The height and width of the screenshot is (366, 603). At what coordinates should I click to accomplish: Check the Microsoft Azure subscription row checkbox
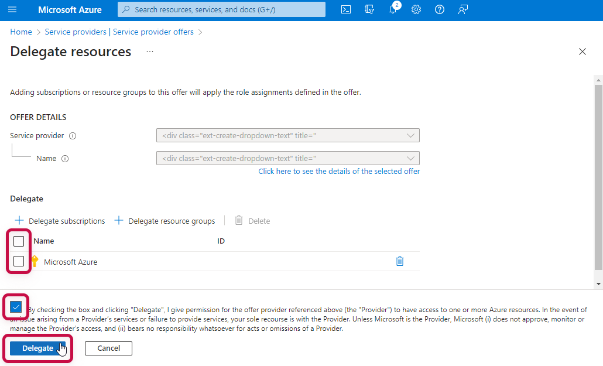[x=19, y=261]
